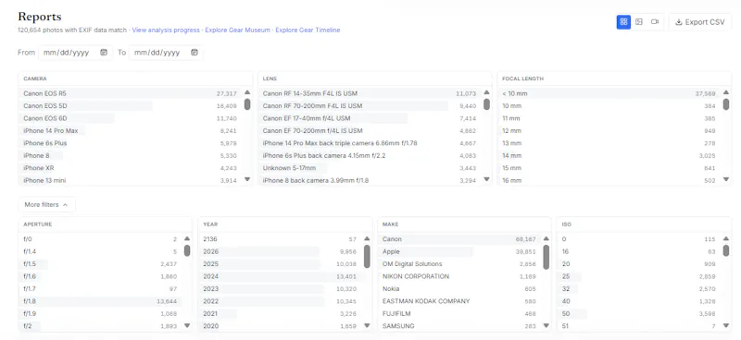The image size is (741, 340).
Task: Click the Export CSV button
Action: (700, 22)
